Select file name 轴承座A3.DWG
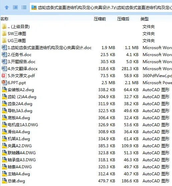This screenshot has height=186, width=172. [22, 160]
